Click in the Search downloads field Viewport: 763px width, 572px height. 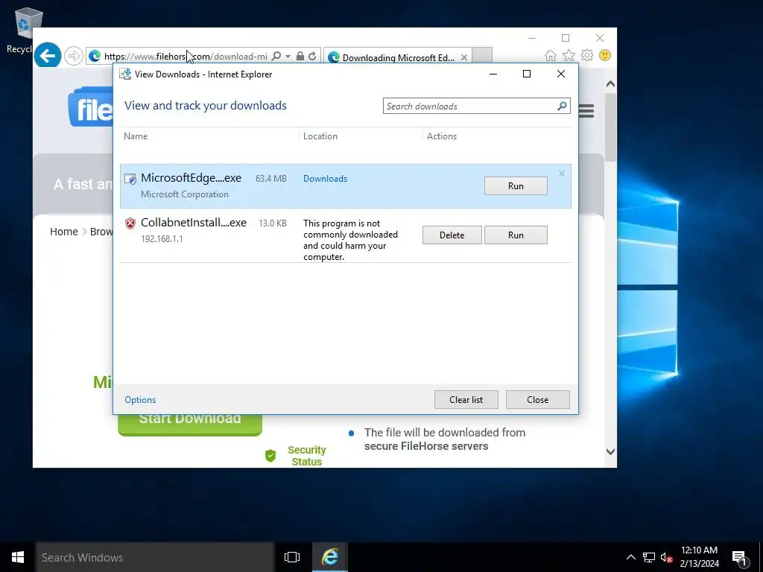[476, 106]
